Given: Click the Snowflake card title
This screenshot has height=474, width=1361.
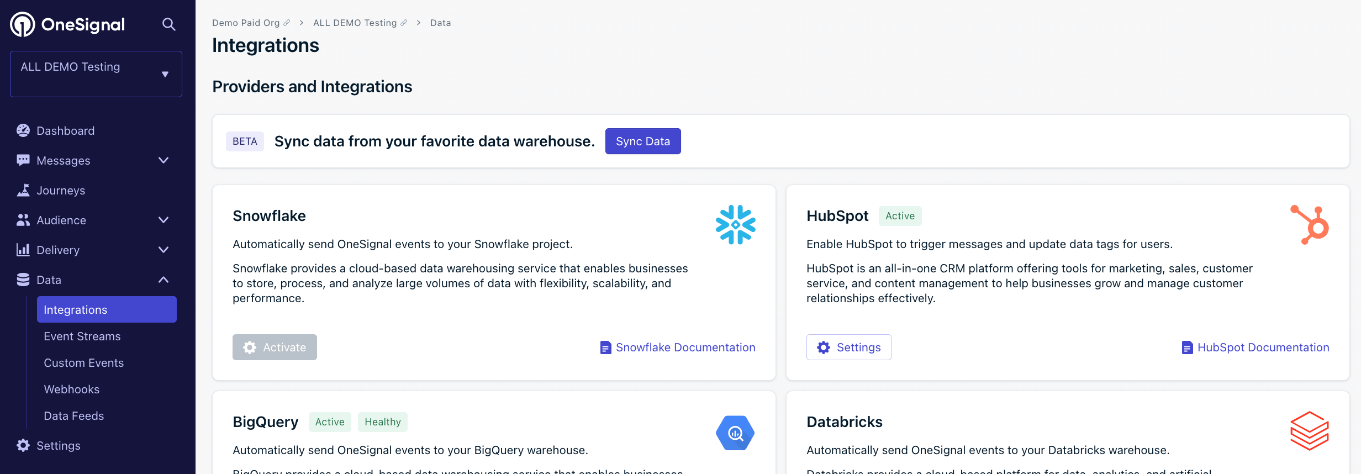Looking at the screenshot, I should (269, 216).
